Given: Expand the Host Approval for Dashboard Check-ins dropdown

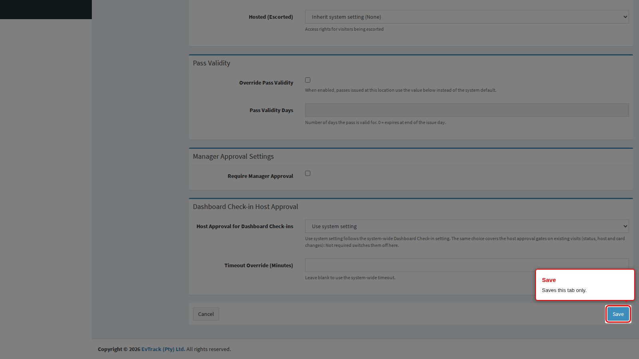Looking at the screenshot, I should (x=467, y=226).
